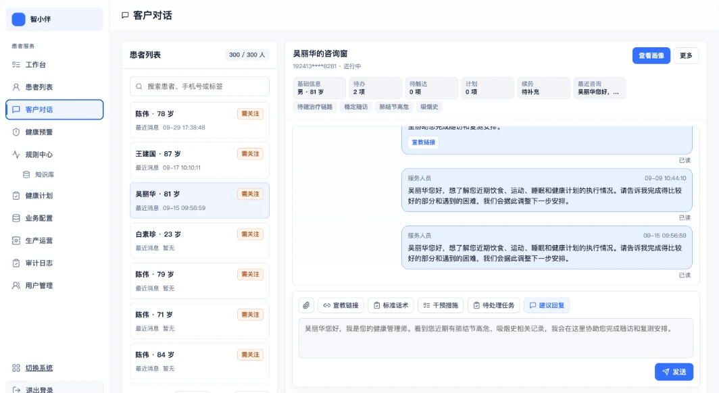Click 吸烟史 tag
Viewport: 719px width, 393px height.
pos(429,107)
